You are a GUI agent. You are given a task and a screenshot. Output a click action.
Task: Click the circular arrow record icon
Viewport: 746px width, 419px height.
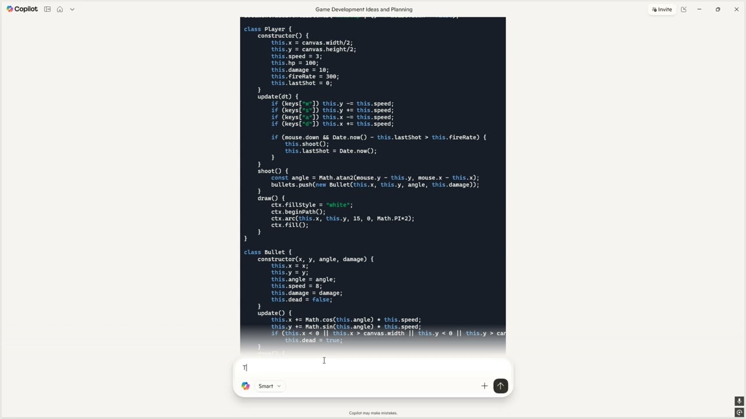click(x=739, y=413)
